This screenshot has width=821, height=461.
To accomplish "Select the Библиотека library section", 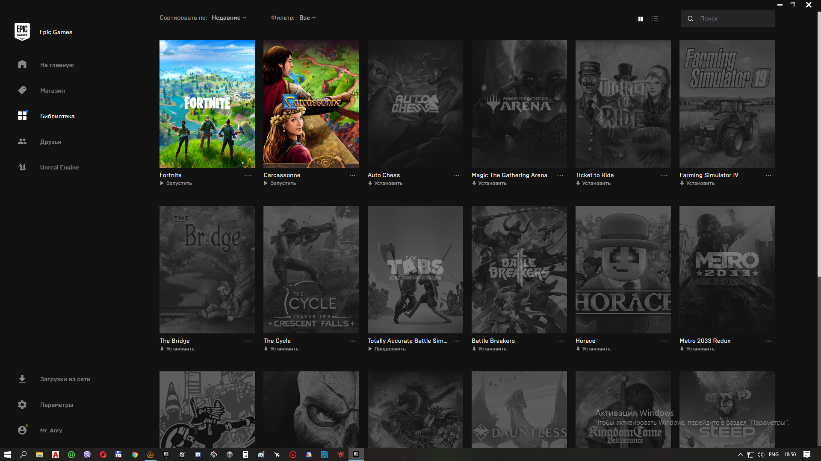I will tap(46, 116).
